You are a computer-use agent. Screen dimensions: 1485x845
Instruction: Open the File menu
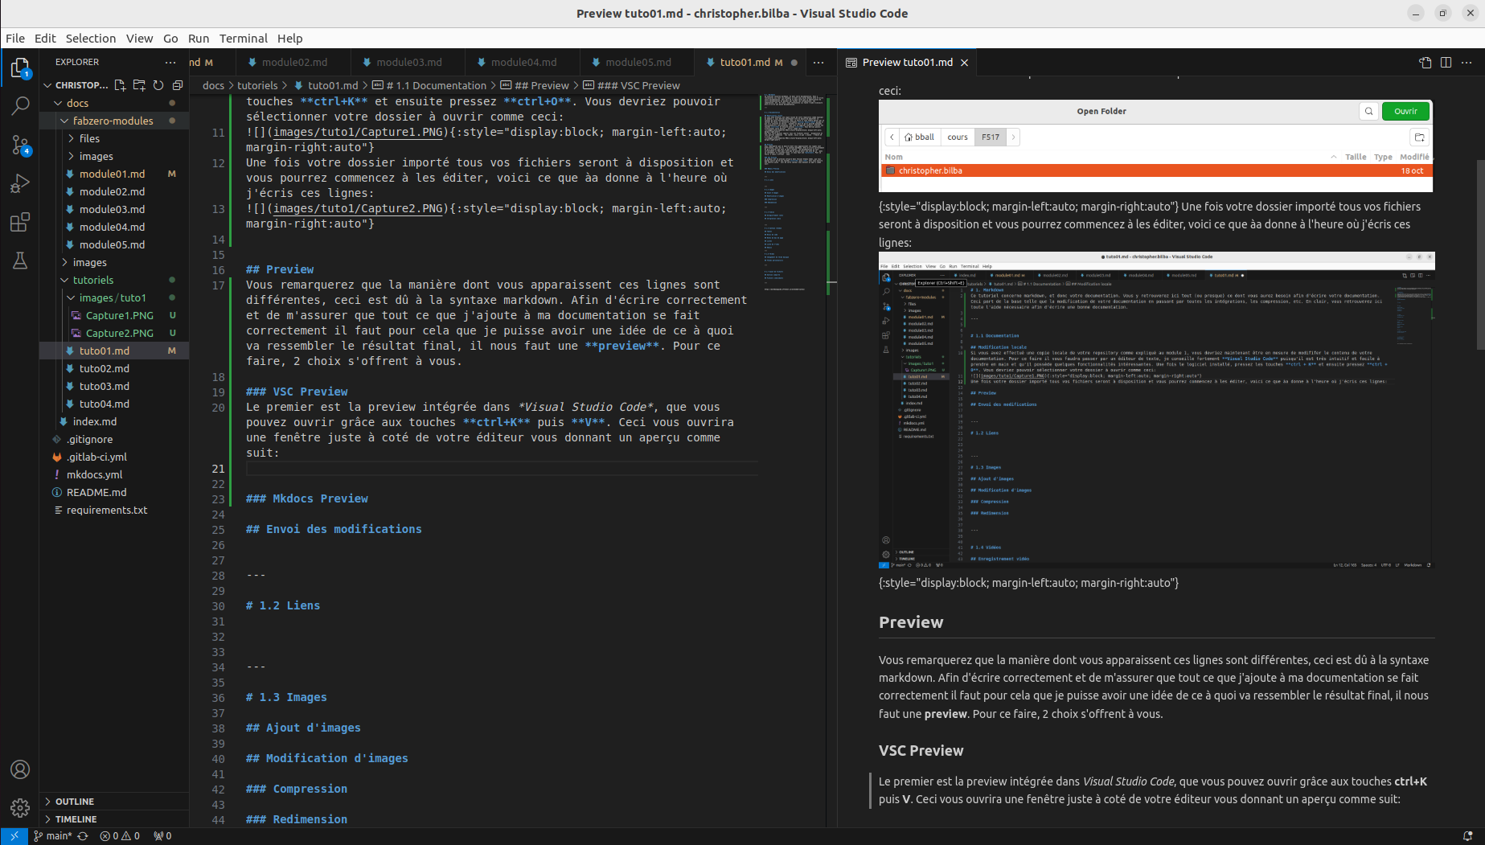point(15,38)
